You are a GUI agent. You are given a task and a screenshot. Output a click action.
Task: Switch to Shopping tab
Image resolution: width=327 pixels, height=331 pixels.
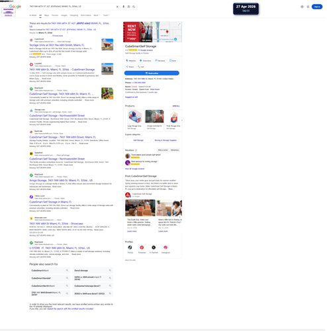74,15
